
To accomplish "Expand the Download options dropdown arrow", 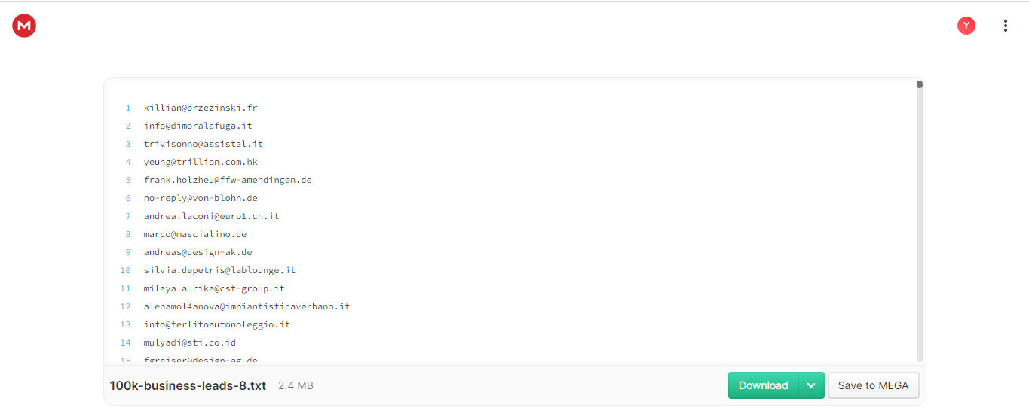I will (x=811, y=385).
